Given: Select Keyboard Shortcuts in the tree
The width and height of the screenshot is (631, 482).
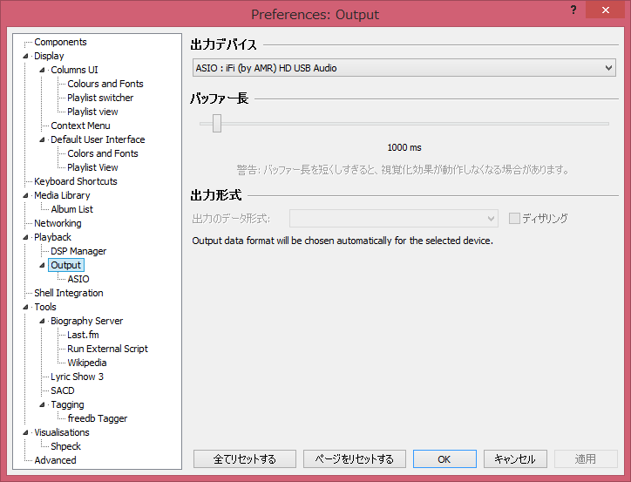Looking at the screenshot, I should (x=75, y=181).
